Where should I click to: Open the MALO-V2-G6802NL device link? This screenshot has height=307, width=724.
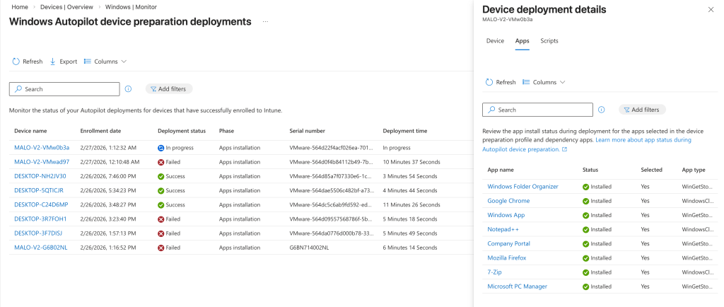click(x=41, y=247)
